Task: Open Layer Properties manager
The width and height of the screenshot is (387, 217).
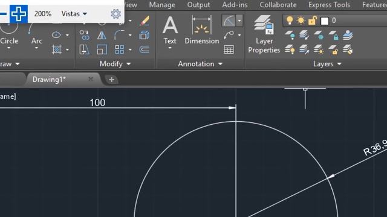Action: pos(264,34)
